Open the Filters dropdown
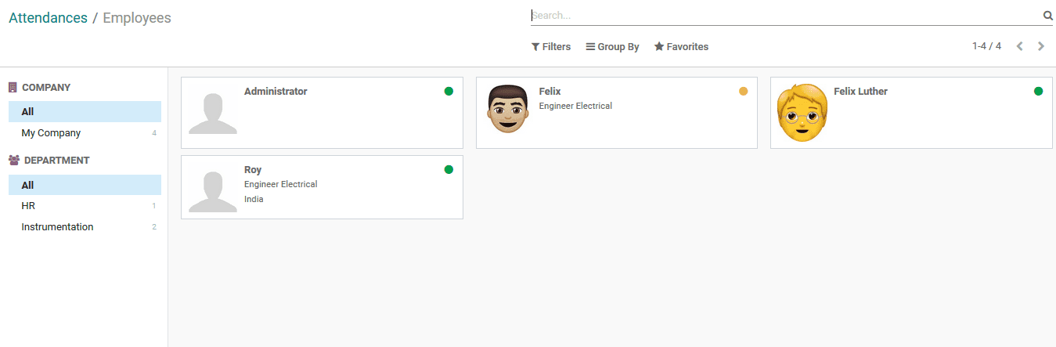The image size is (1056, 347). 551,47
